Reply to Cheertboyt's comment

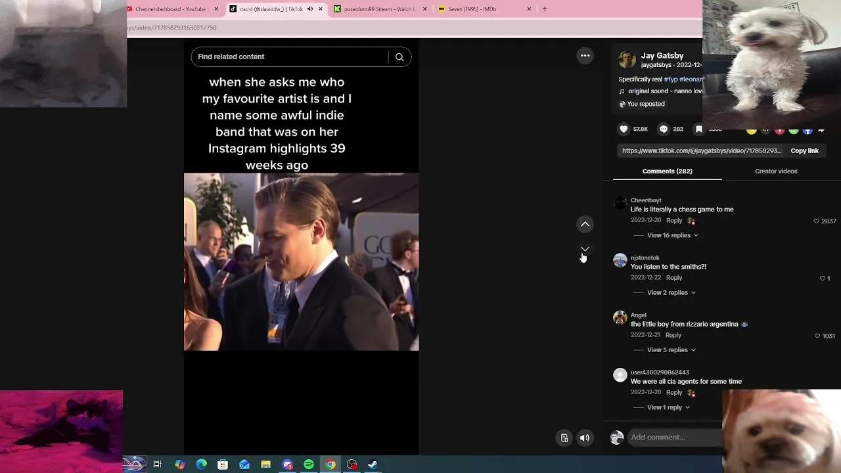click(x=674, y=221)
